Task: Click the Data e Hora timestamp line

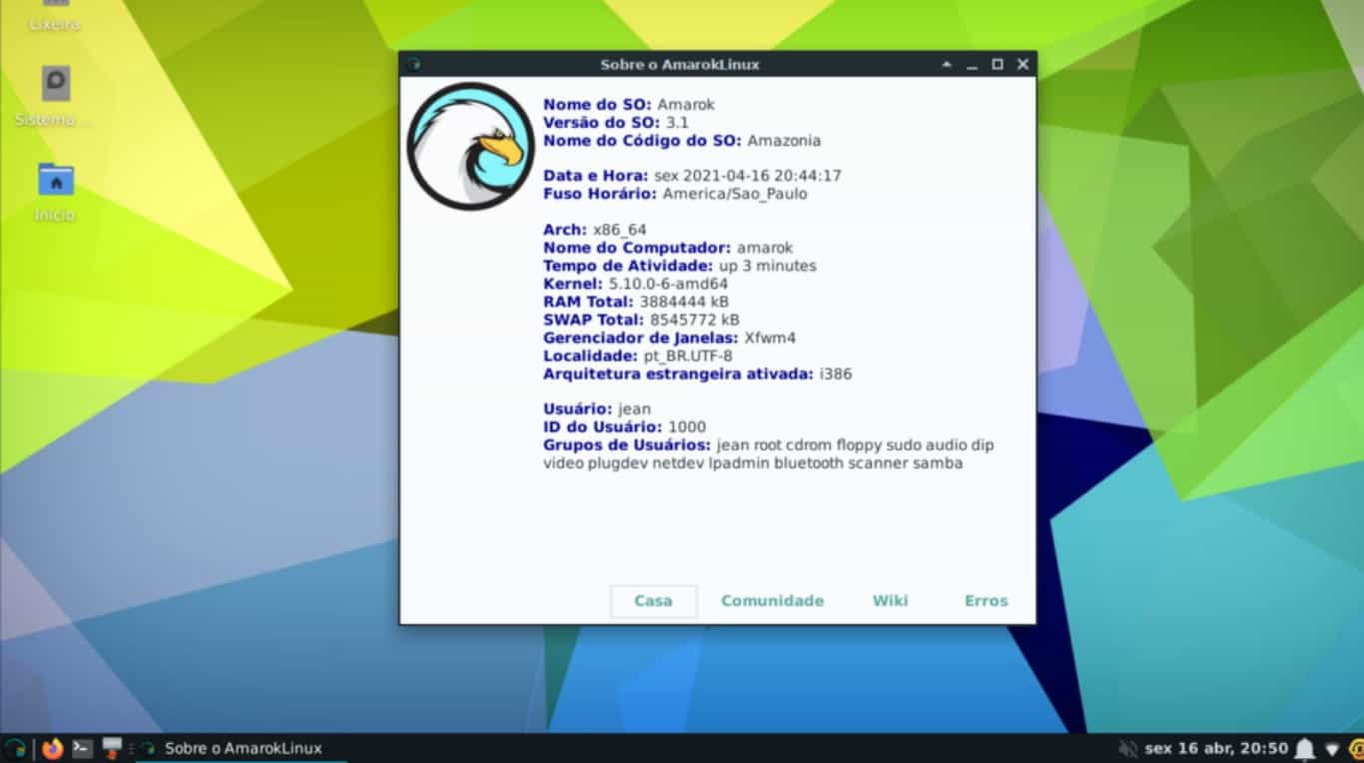Action: 691,176
